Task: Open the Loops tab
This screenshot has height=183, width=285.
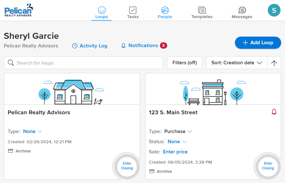Action: click(x=101, y=13)
